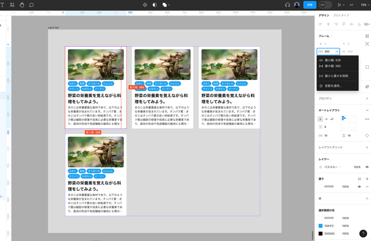Click the headphones audio icon
The height and width of the screenshot is (241, 371).
(288, 5)
